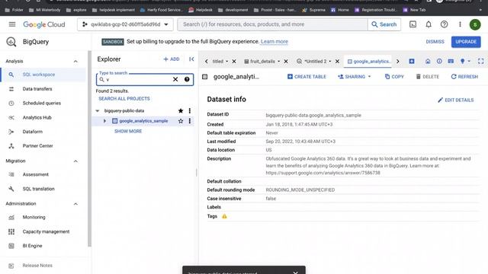Activate Cloud Shell terminal icon
Image resolution: width=488 pixels, height=274 pixels.
coord(413,24)
